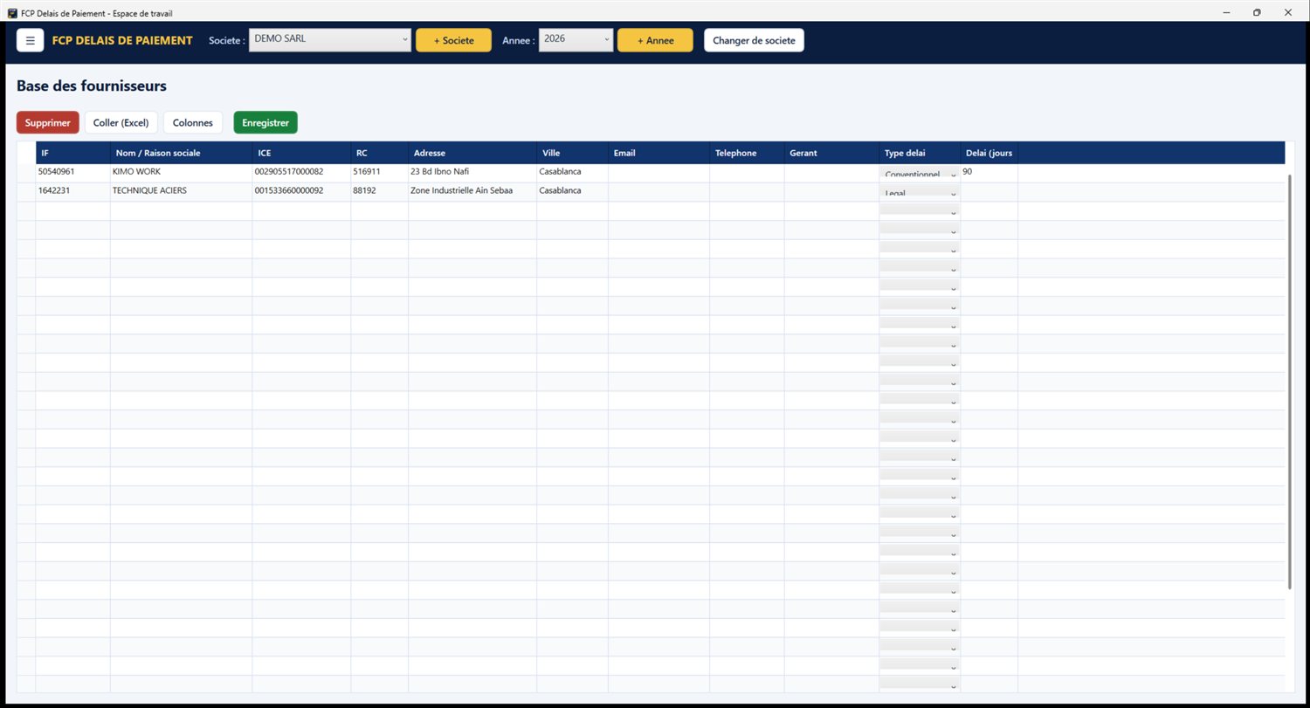
Task: Click the RC column header
Action: [379, 153]
